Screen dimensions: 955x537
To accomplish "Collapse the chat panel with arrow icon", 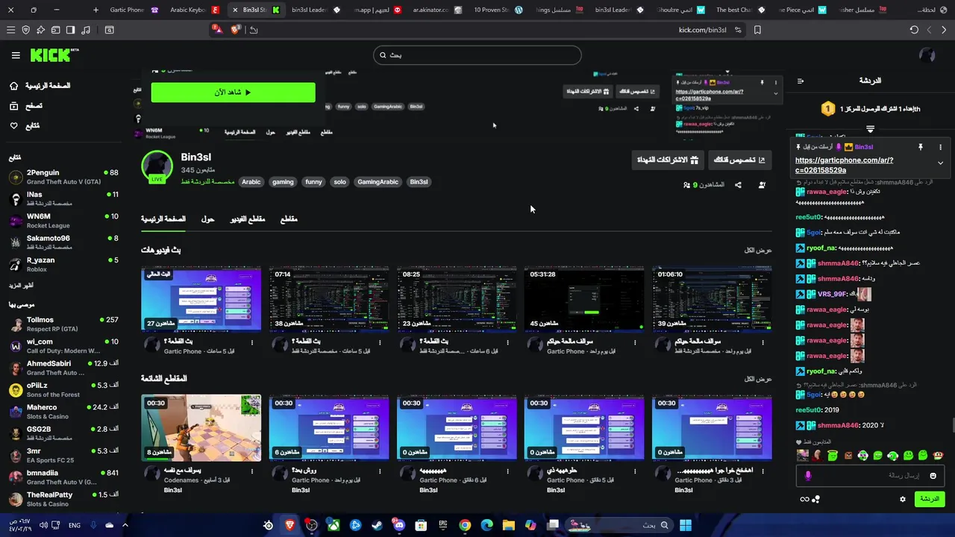I will (x=800, y=81).
